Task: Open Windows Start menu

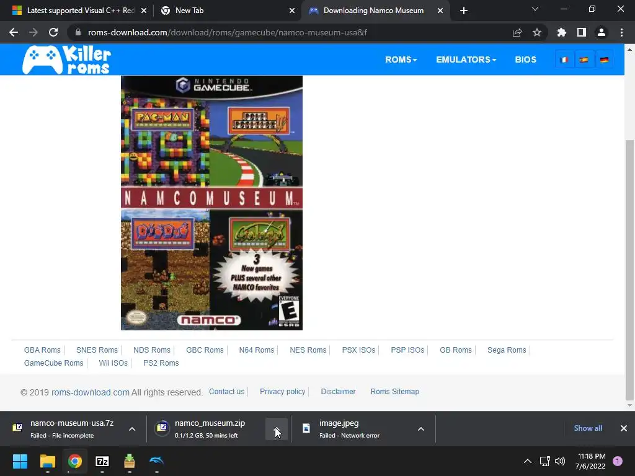Action: click(20, 461)
